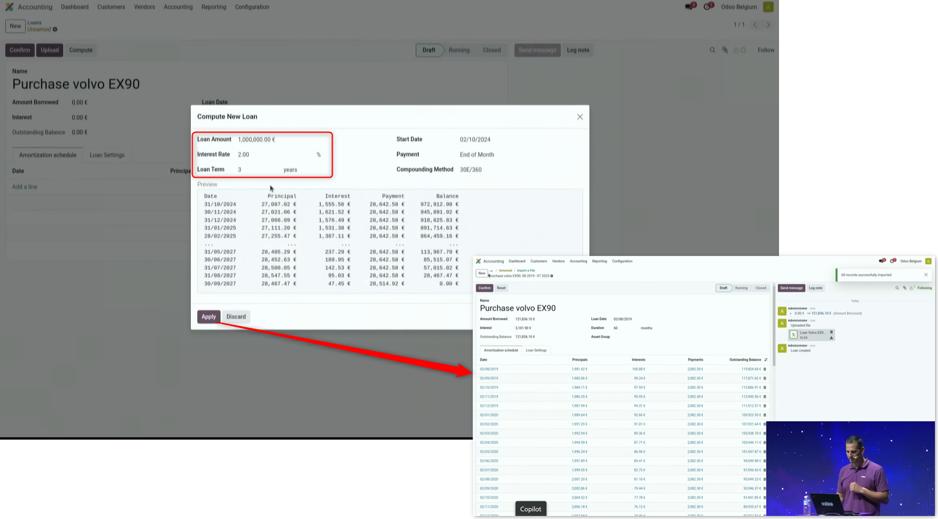Close the Compute New Loan dialog
This screenshot has height=519, width=938.
click(580, 117)
